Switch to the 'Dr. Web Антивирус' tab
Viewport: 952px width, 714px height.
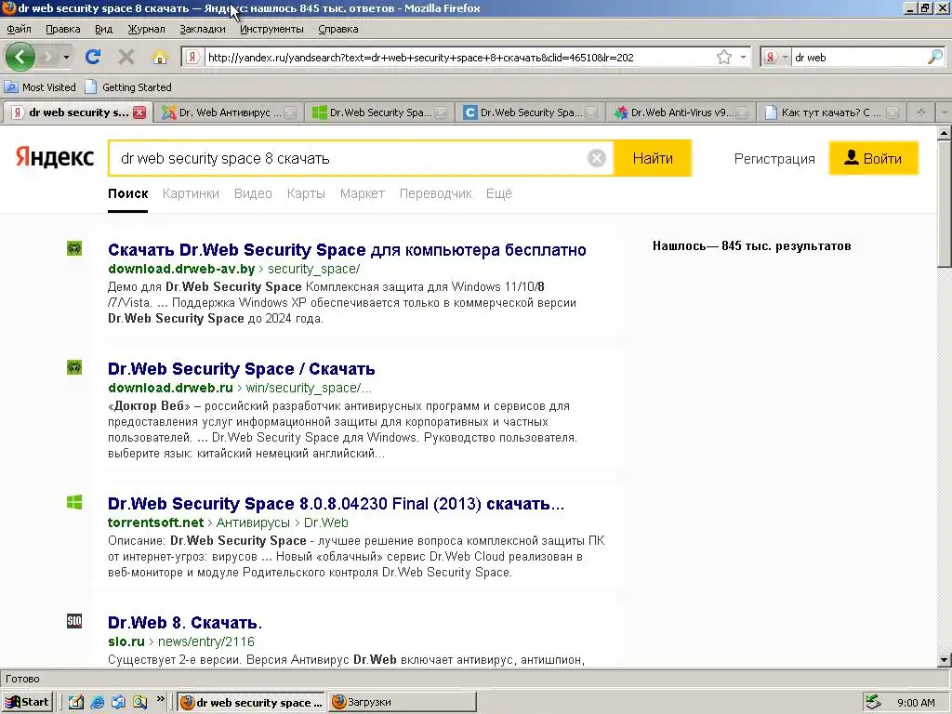(229, 112)
